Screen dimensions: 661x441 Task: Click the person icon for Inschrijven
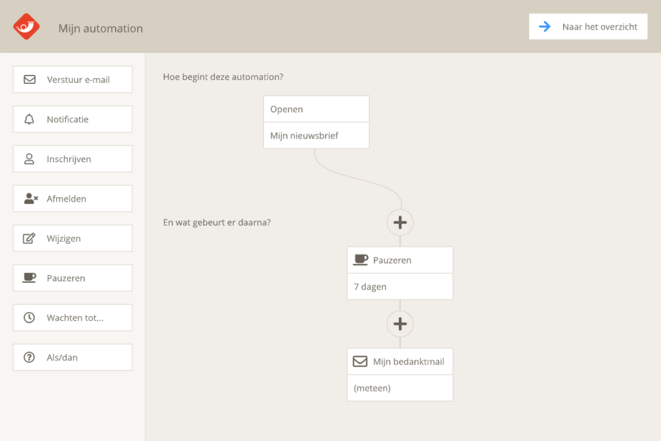[29, 159]
